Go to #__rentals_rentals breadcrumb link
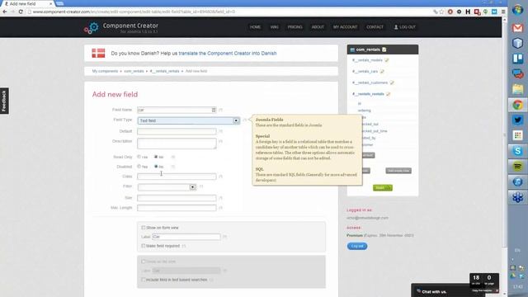Viewport: 528px width, 297px height. tap(164, 71)
